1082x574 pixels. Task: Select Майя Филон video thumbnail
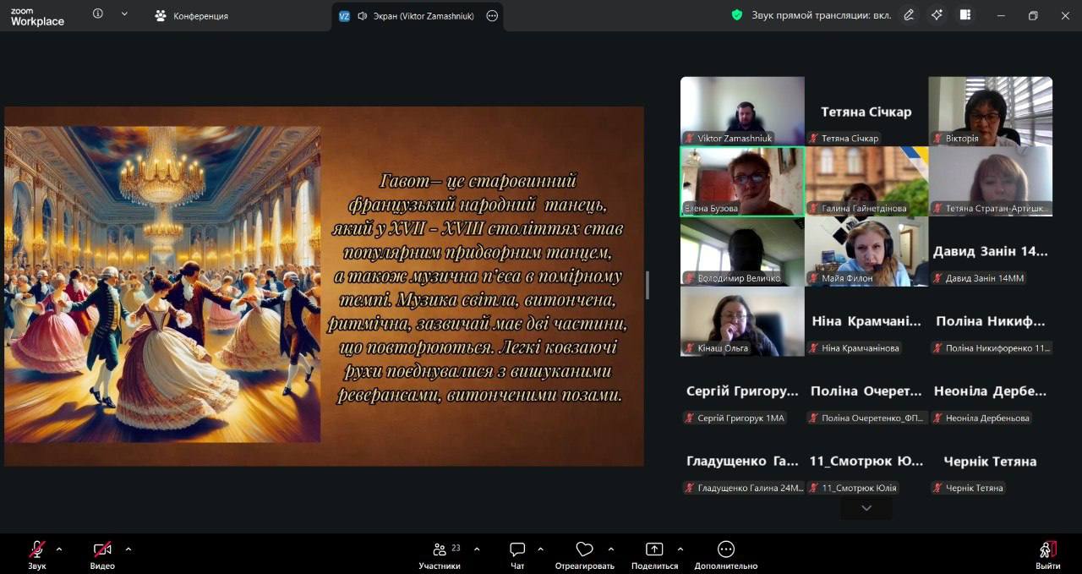click(x=866, y=252)
